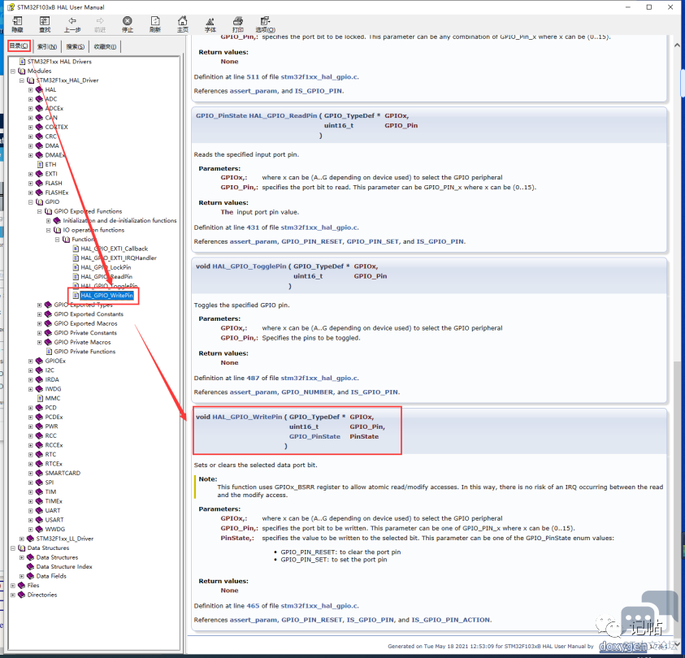The width and height of the screenshot is (685, 658).
Task: Collapse the GPIO tree node
Action: point(31,202)
